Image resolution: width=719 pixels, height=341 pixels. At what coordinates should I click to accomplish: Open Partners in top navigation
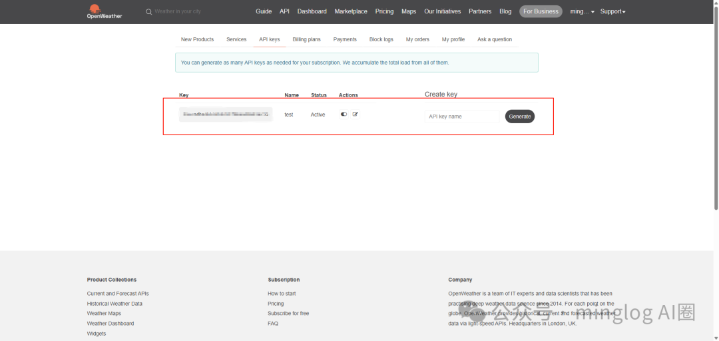[480, 11]
